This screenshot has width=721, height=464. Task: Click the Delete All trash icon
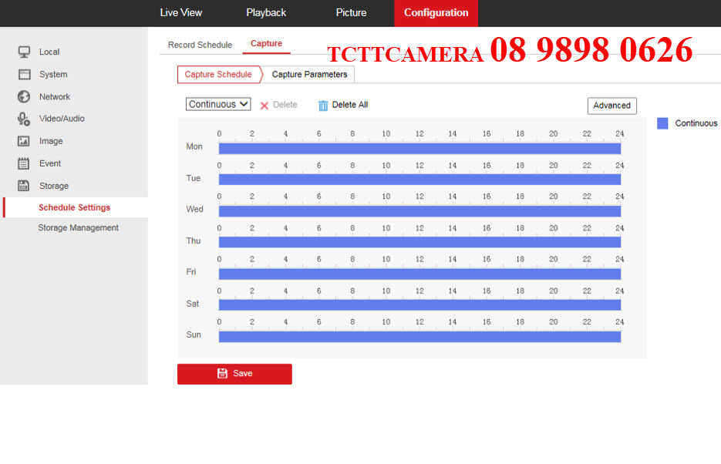pyautogui.click(x=323, y=106)
